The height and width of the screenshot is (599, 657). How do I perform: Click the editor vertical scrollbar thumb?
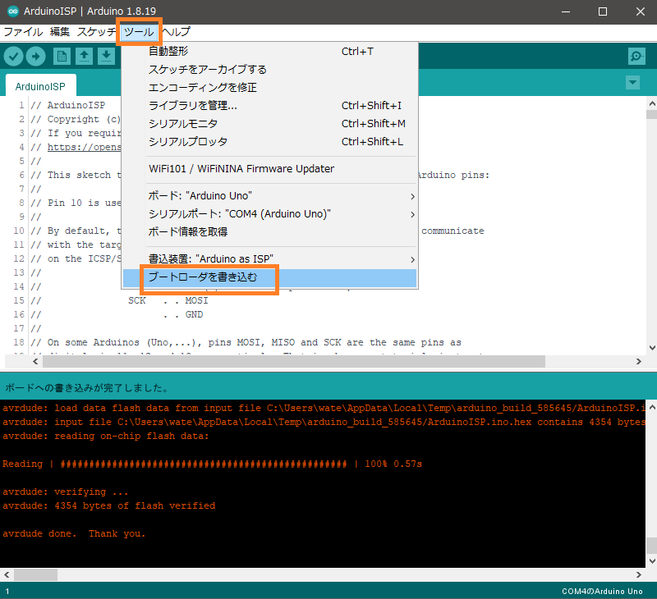pyautogui.click(x=651, y=114)
